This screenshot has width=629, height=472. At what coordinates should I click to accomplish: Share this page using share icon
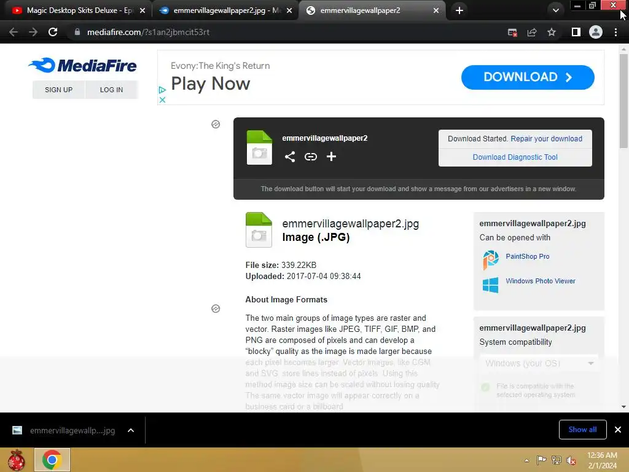coord(532,33)
